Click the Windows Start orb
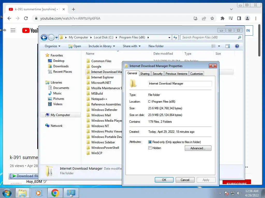Screen dimensions: 265x198 7,193
